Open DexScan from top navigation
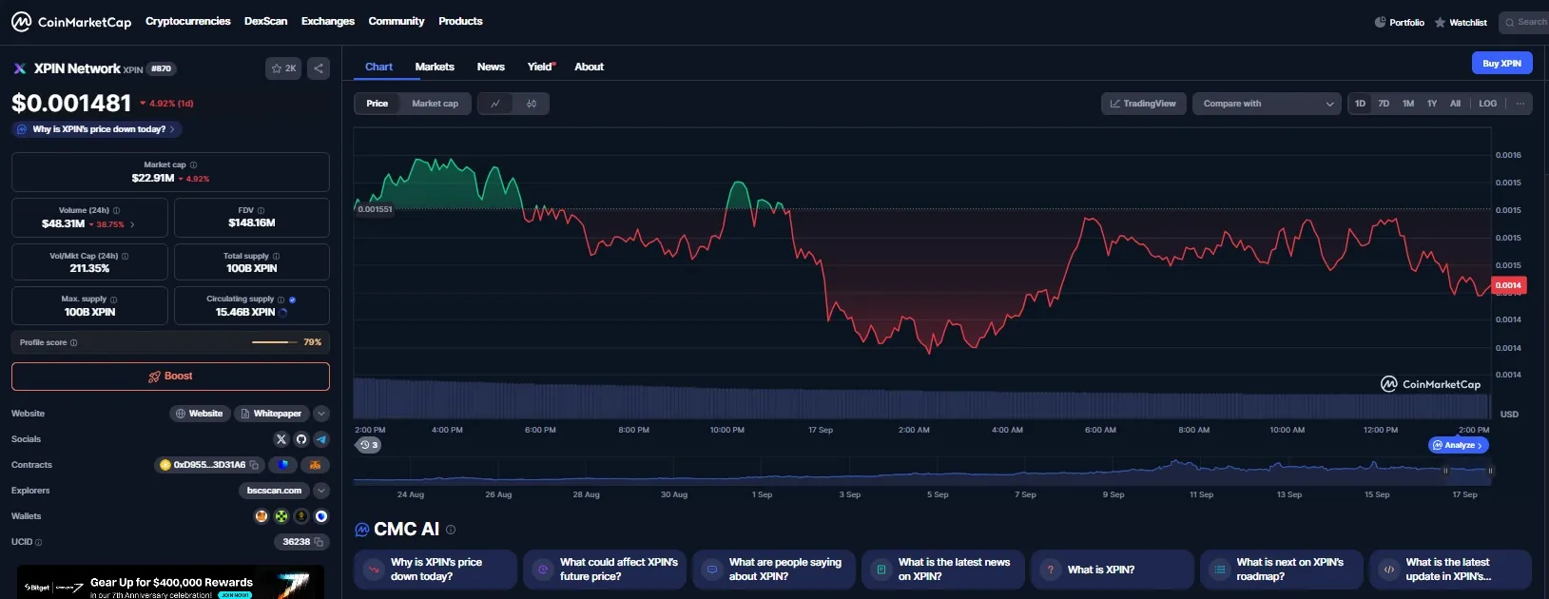1549x599 pixels. point(265,21)
